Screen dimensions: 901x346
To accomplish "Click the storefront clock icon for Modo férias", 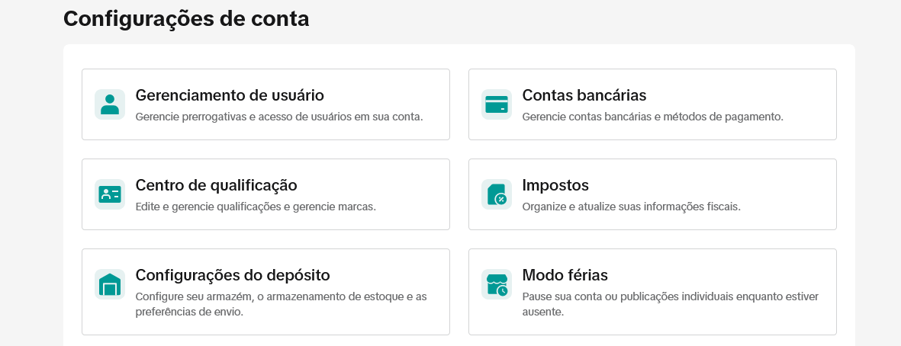I will coord(497,284).
